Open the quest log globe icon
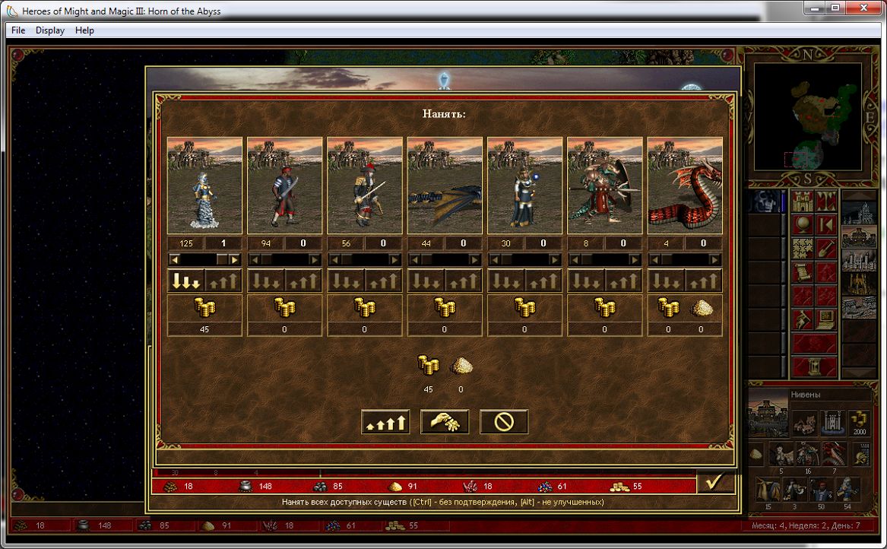This screenshot has width=887, height=549. coord(802,224)
